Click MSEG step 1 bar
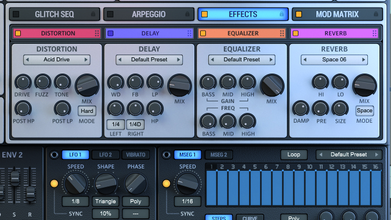The image size is (391, 220). [x=211, y=188]
